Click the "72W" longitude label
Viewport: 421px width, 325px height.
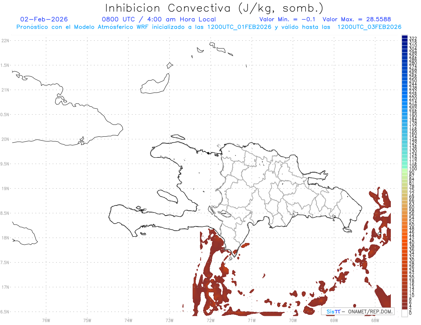pyautogui.click(x=210, y=320)
